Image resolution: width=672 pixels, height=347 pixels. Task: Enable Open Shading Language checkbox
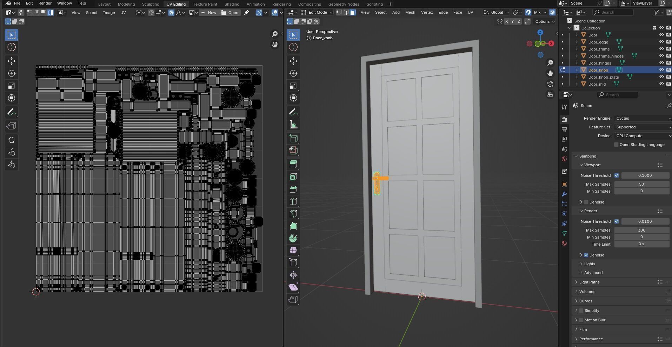coord(616,145)
